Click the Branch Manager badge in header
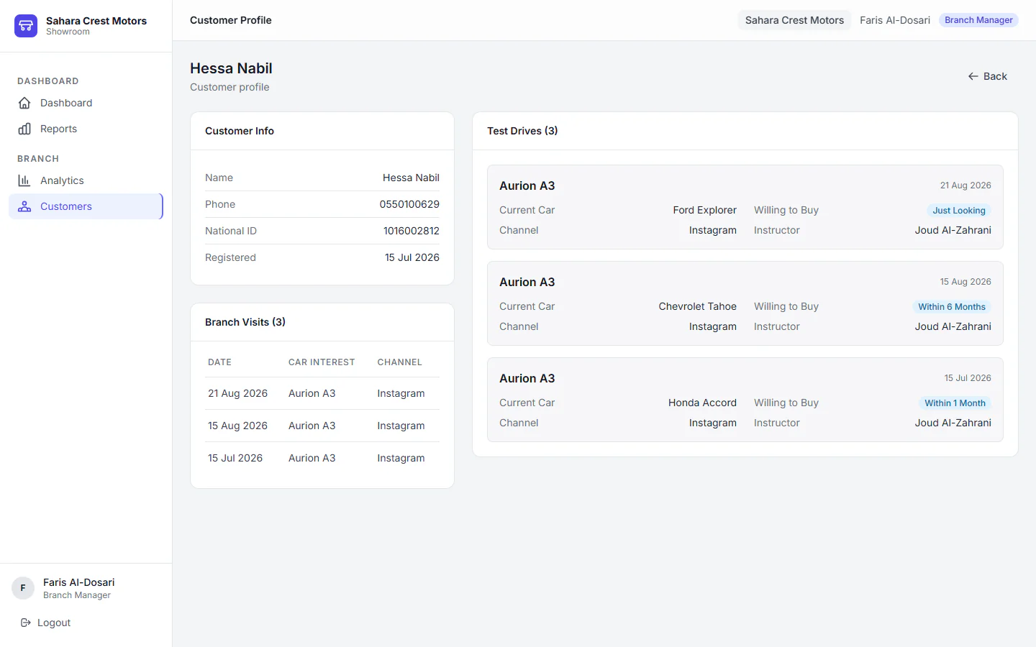1036x647 pixels. 978,20
